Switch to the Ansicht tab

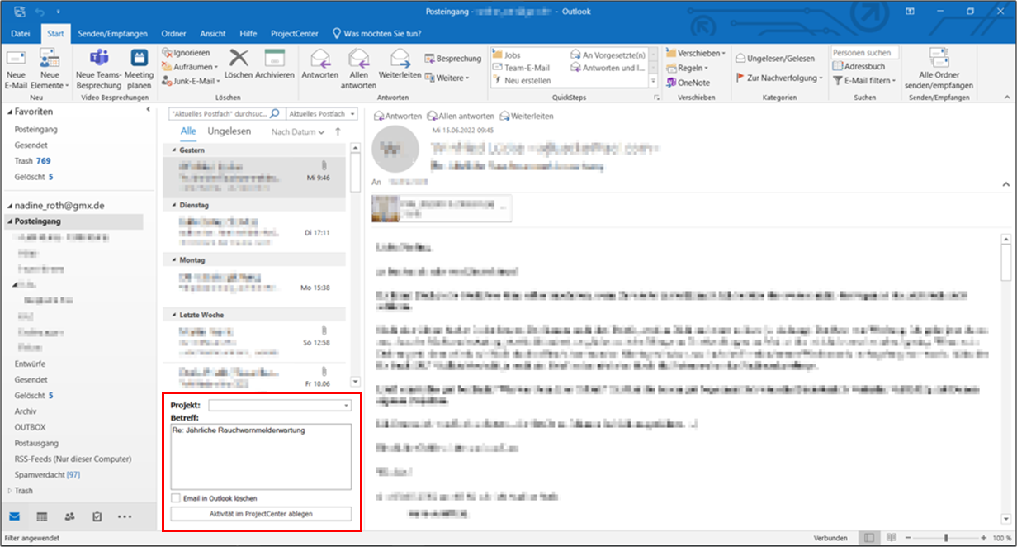pyautogui.click(x=212, y=34)
